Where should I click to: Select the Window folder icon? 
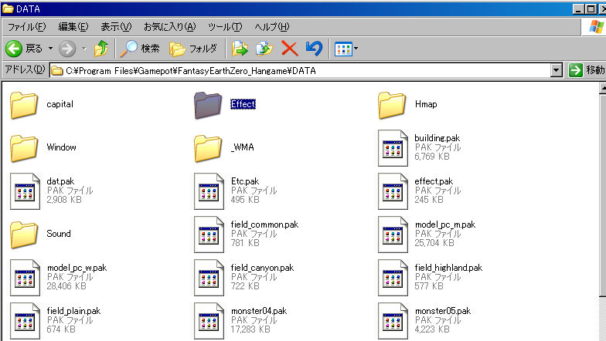click(24, 148)
